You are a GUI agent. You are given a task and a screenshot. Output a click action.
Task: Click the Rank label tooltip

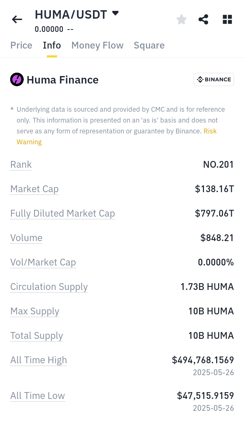click(x=21, y=164)
